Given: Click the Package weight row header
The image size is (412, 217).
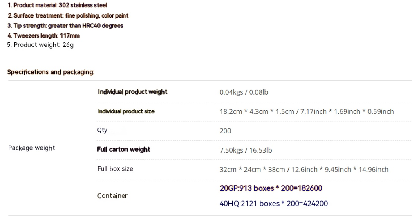Looking at the screenshot, I should [x=31, y=148].
